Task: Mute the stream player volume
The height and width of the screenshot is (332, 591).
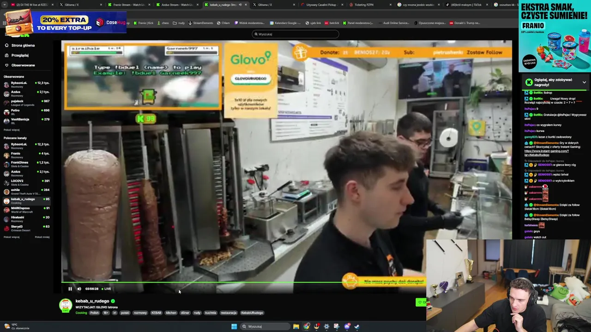Action: click(x=79, y=289)
